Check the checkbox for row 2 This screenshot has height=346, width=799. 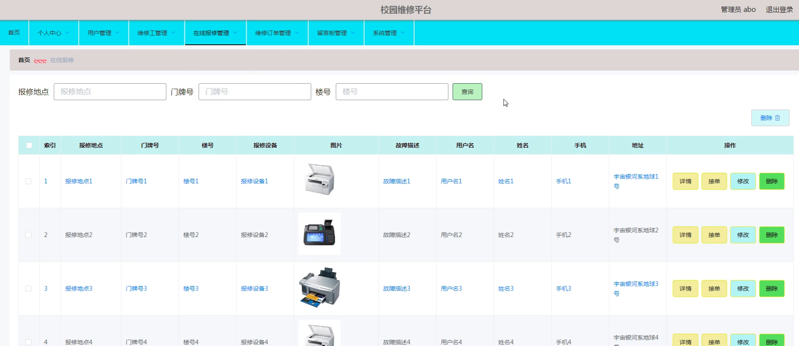pyautogui.click(x=28, y=235)
